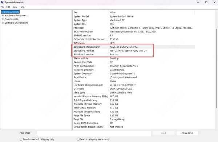The width and height of the screenshot is (218, 142).
Task: Click the value Elevation Required to View
Action: (124, 66)
